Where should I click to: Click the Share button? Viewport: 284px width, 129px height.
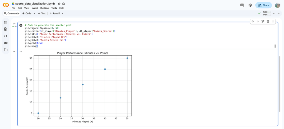coord(263,5)
